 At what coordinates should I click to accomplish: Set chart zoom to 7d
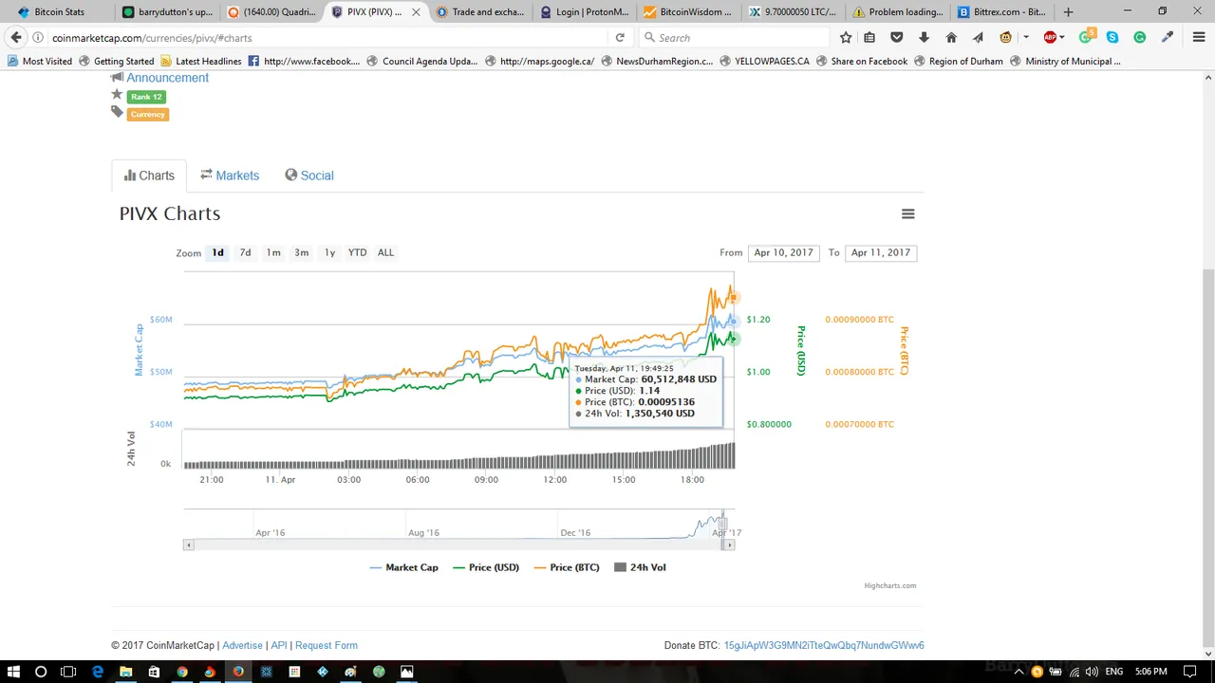pyautogui.click(x=245, y=252)
